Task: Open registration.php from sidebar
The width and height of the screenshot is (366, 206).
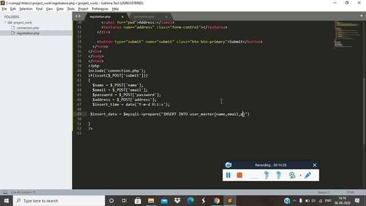Action: [28, 33]
